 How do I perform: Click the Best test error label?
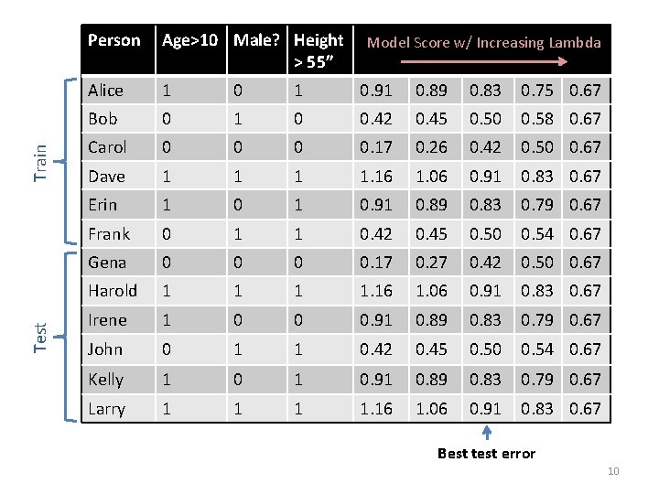[x=486, y=453]
